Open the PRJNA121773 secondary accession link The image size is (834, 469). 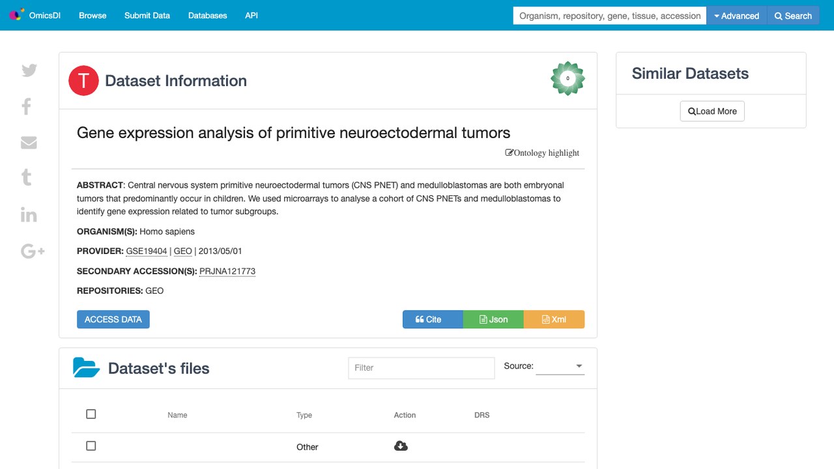[x=227, y=272]
